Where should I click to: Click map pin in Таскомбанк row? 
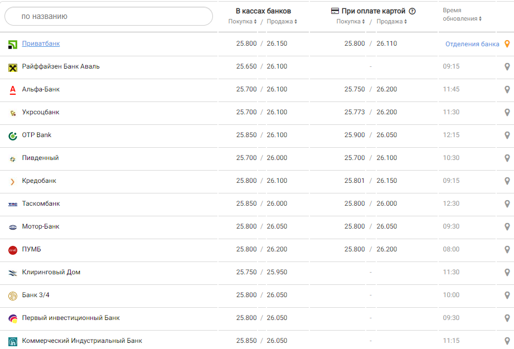point(507,204)
